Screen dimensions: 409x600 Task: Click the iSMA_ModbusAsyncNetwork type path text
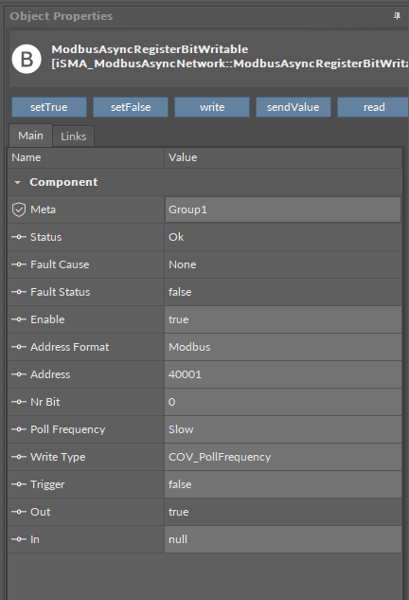click(230, 64)
